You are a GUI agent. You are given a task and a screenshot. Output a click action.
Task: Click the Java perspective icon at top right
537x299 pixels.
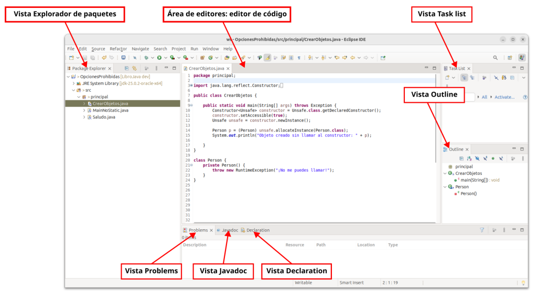click(x=522, y=58)
